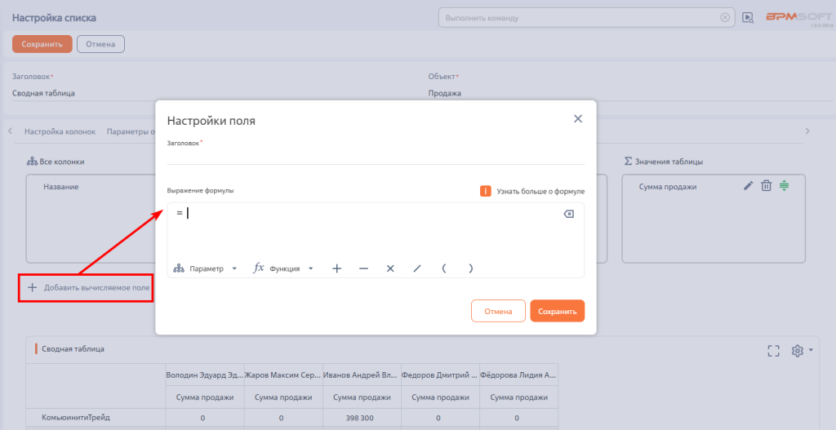Expand the Сводная таблица to full screen
836x430 pixels.
coord(773,351)
